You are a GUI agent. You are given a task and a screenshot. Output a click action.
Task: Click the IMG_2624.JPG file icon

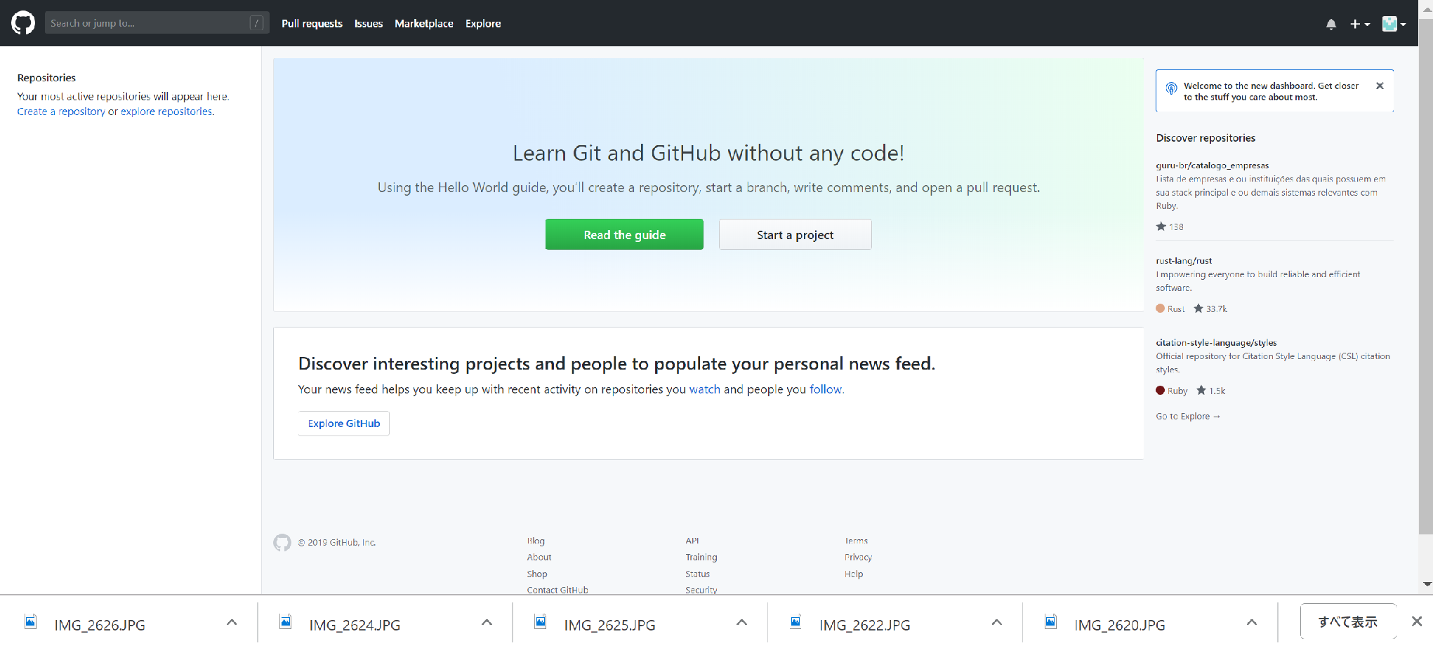(x=286, y=622)
